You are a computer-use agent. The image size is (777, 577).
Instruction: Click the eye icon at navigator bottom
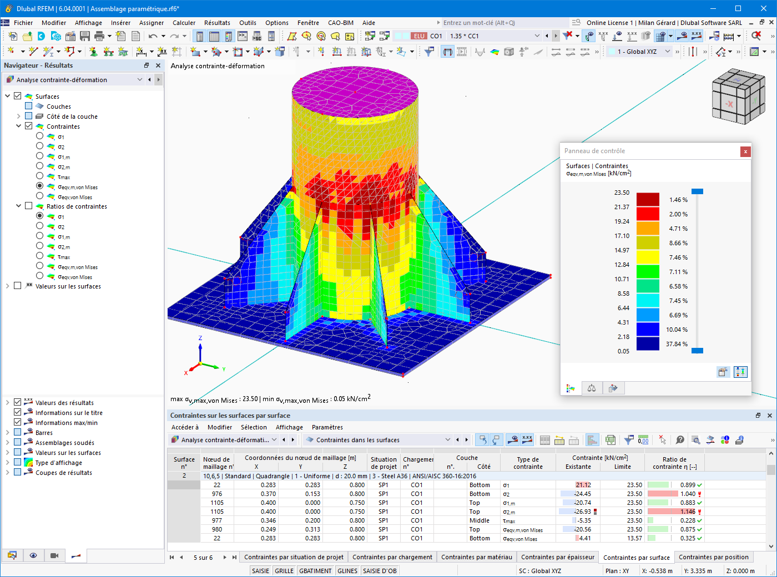coord(33,555)
